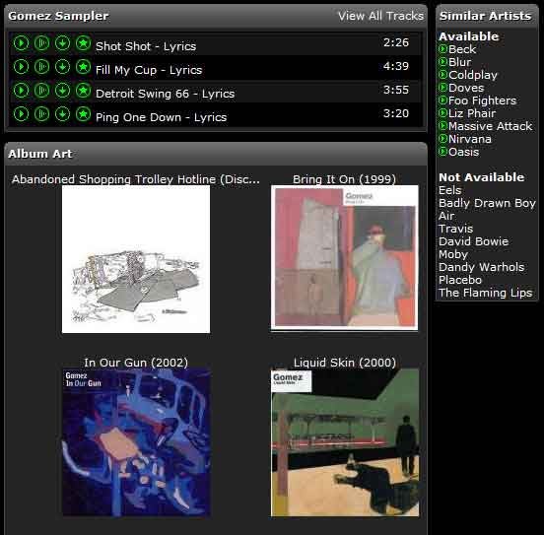Play the track Shot Shot
The width and height of the screenshot is (544, 535).
coord(21,43)
